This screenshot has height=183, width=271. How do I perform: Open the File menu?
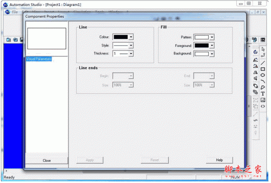pos(15,12)
